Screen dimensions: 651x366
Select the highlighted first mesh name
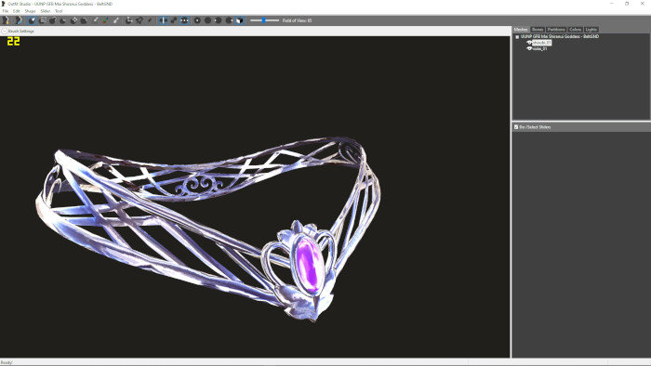click(x=542, y=43)
